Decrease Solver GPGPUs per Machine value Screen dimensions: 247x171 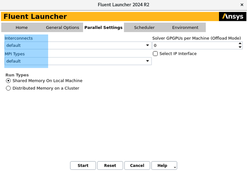click(240, 47)
